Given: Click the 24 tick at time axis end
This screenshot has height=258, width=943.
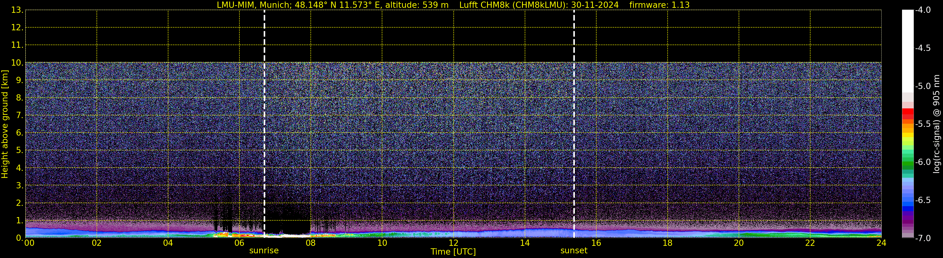Looking at the screenshot, I should coord(881,243).
